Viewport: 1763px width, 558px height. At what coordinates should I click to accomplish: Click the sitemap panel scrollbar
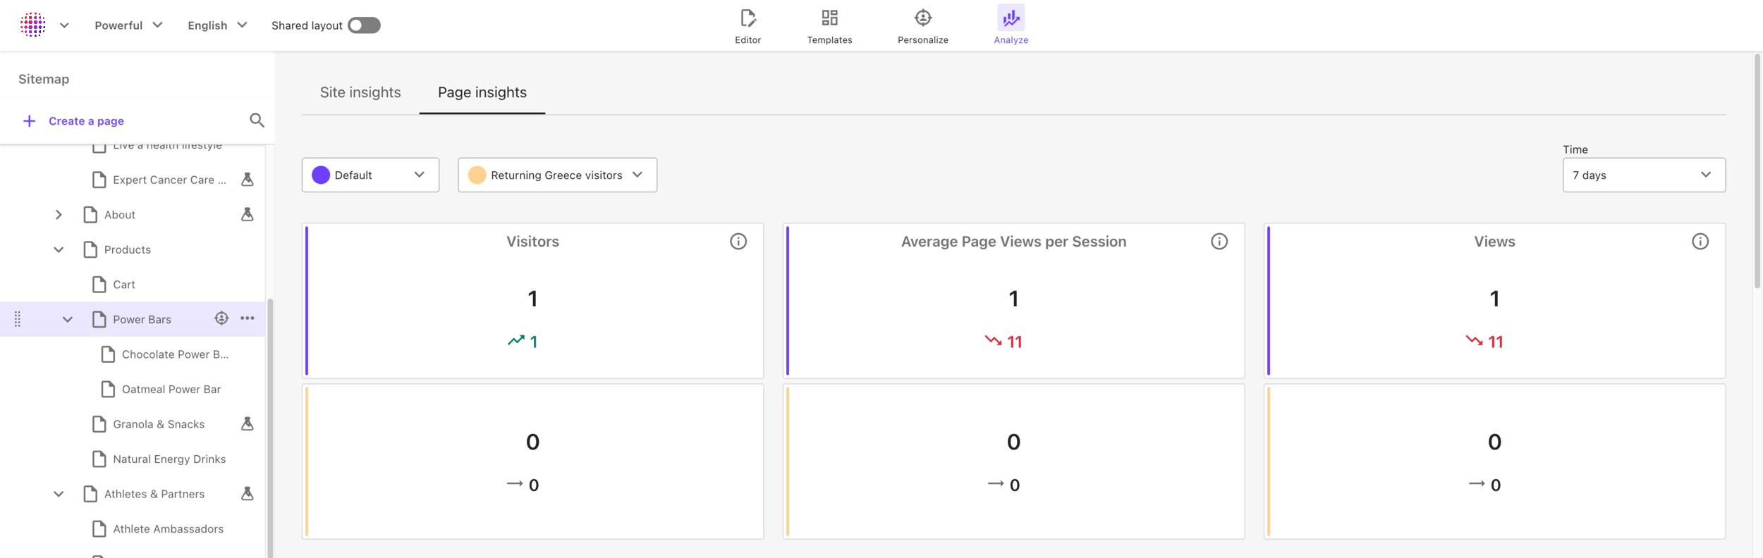point(270,428)
